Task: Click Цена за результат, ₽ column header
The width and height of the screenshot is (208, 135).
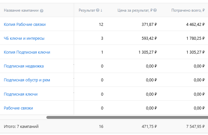Action: (135, 10)
